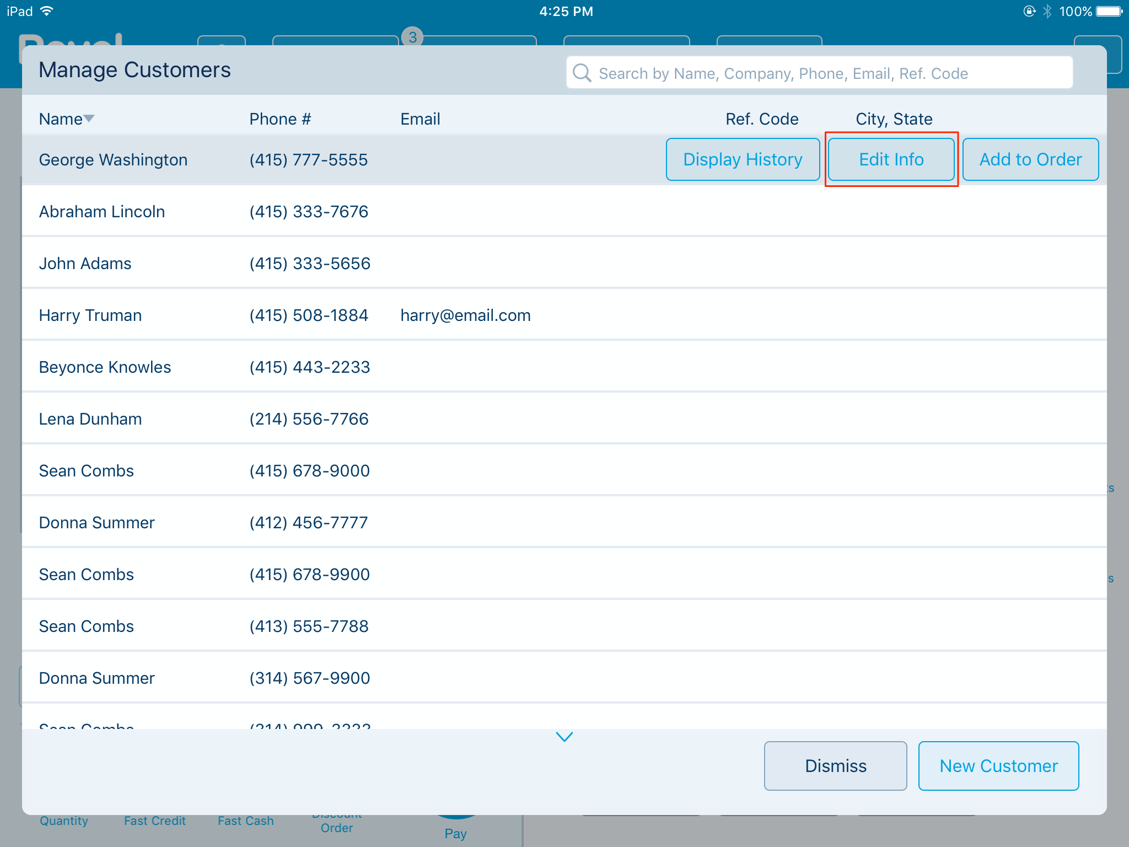Screen dimensions: 1129x847
Task: Select Donna Summer with phone (412) 456-7777
Action: click(x=564, y=522)
